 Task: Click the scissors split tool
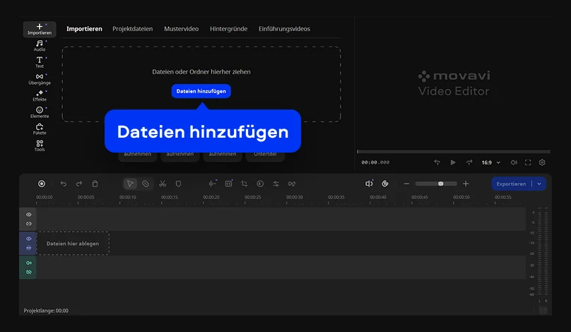pyautogui.click(x=162, y=184)
